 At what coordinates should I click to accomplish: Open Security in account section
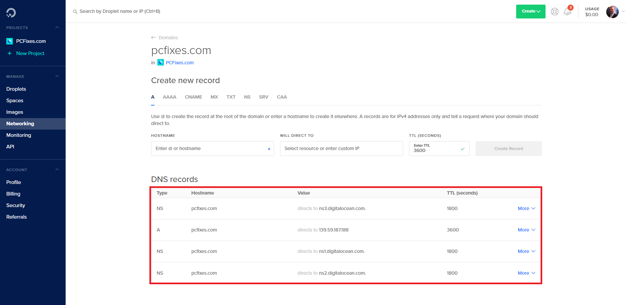click(16, 205)
